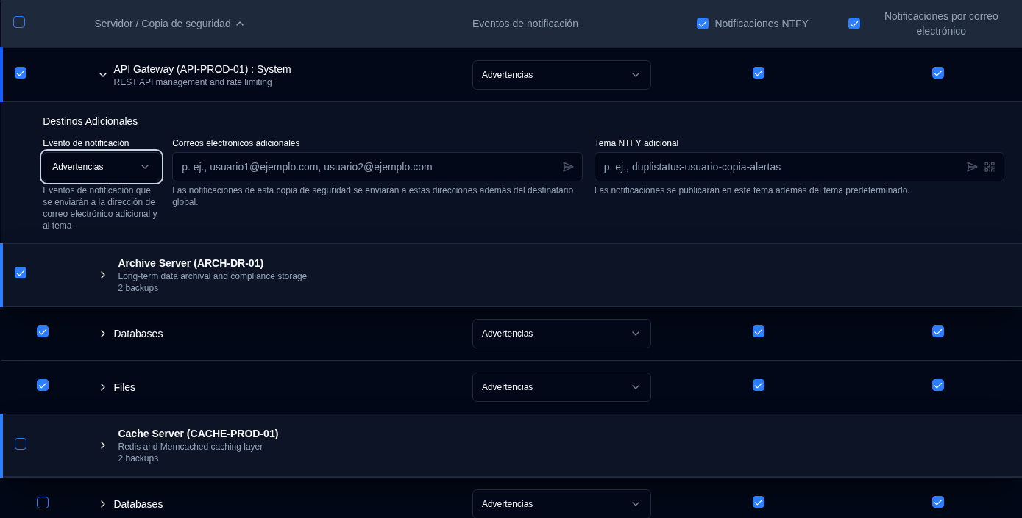1022x518 pixels.
Task: Expand Files backup chevron
Action: [x=103, y=387]
